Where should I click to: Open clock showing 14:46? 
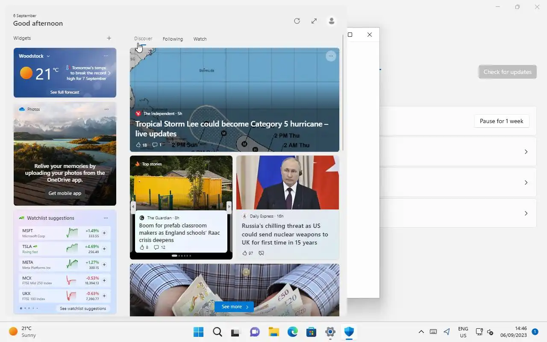coord(514,332)
